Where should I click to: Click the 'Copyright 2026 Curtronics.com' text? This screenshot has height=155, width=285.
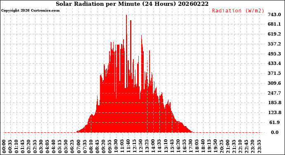tap(30, 10)
